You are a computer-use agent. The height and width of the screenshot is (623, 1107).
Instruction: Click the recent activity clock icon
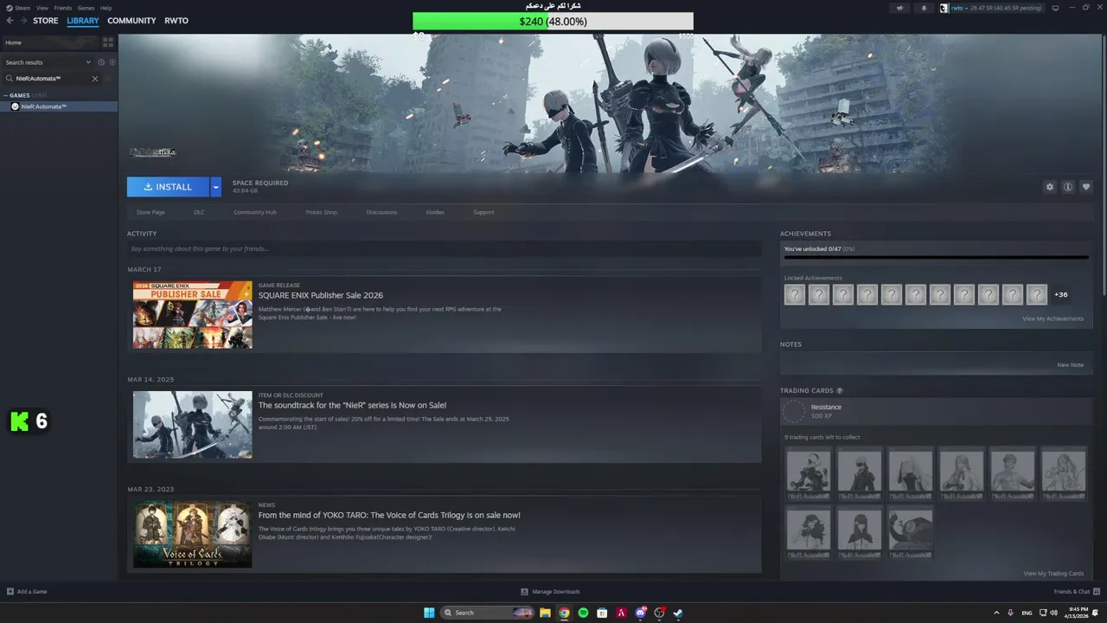click(x=101, y=62)
